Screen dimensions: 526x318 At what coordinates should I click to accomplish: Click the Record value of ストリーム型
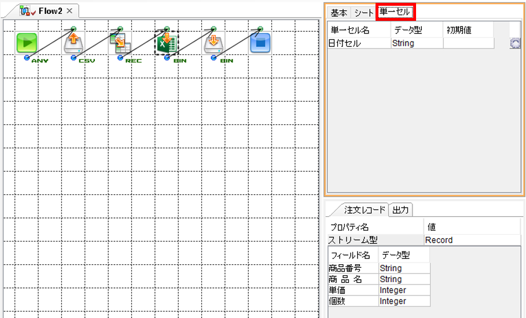472,240
